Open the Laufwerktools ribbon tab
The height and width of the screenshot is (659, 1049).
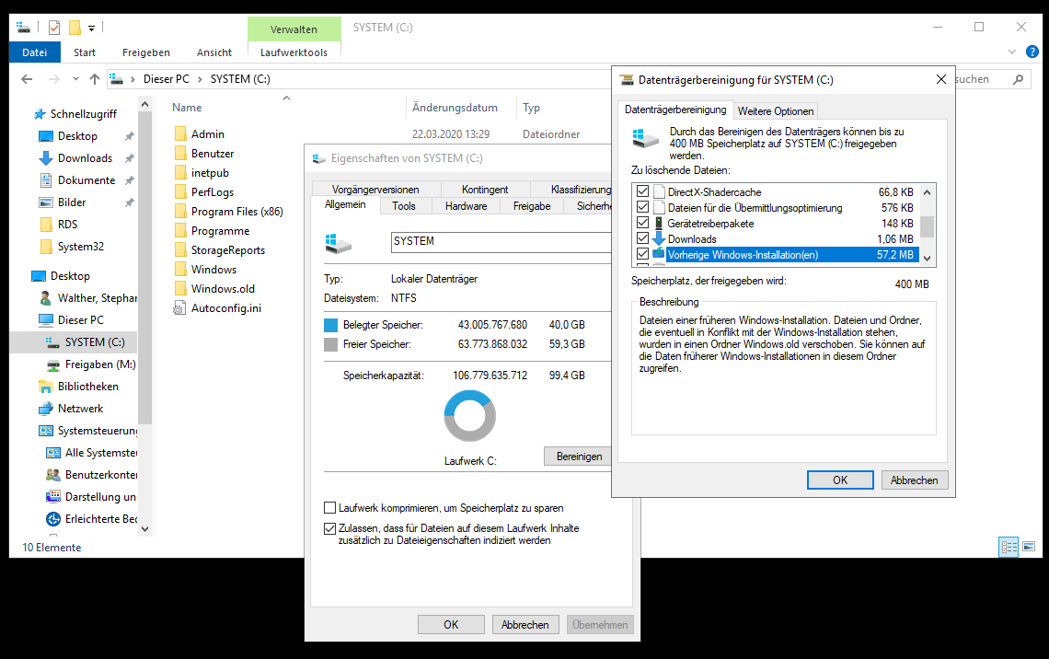pos(294,52)
